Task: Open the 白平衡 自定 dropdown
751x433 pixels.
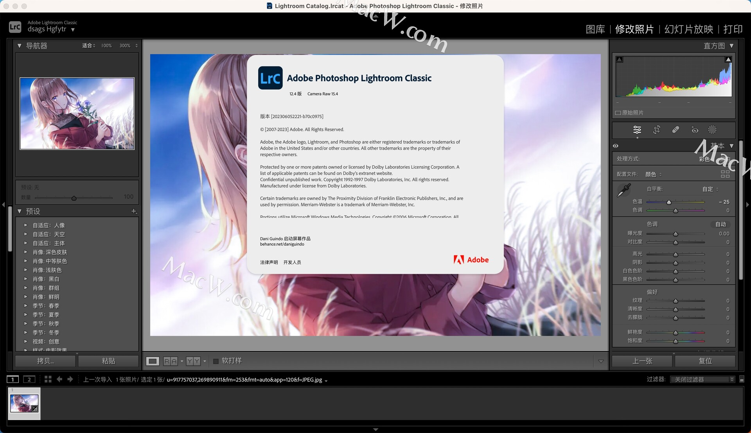Action: [710, 189]
